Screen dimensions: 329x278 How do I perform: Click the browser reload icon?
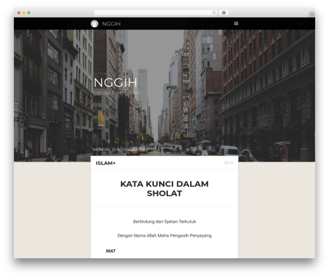[x=214, y=12]
